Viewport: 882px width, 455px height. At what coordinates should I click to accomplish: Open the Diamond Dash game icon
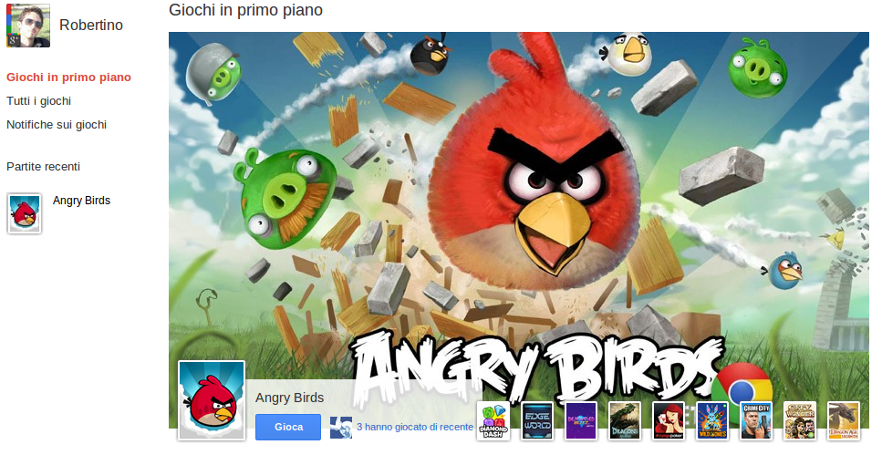[x=493, y=420]
